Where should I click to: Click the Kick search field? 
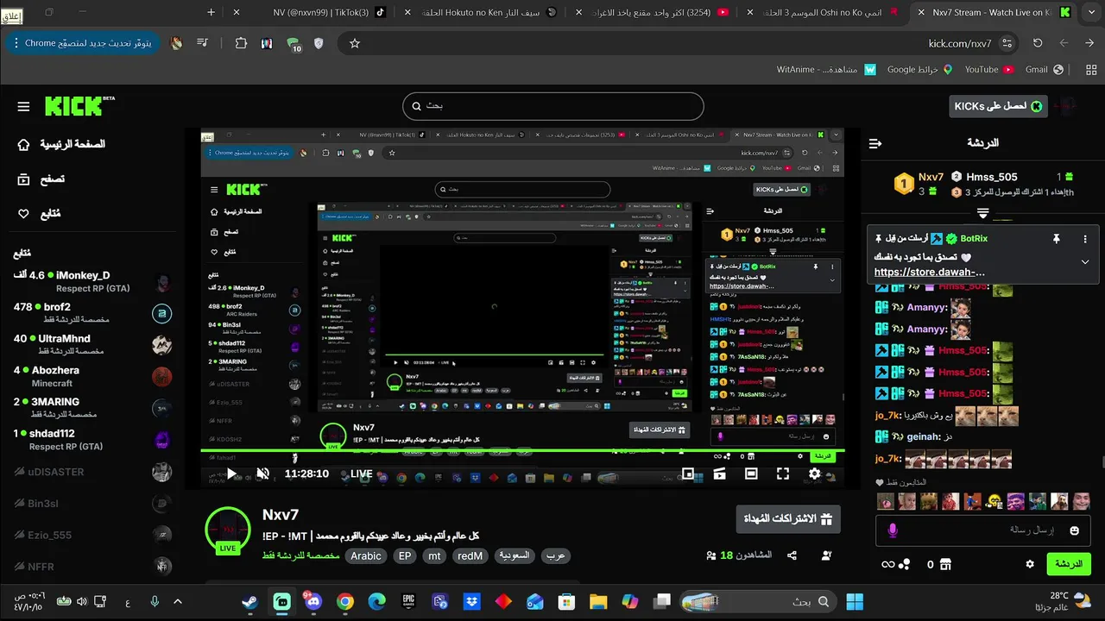[x=552, y=106]
